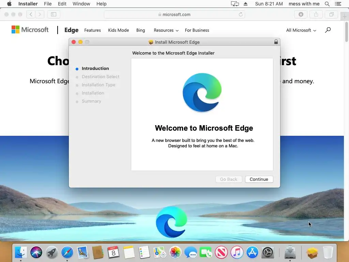Image resolution: width=349 pixels, height=262 pixels.
Task: Open Reminders from the Dock
Action: (x=144, y=252)
